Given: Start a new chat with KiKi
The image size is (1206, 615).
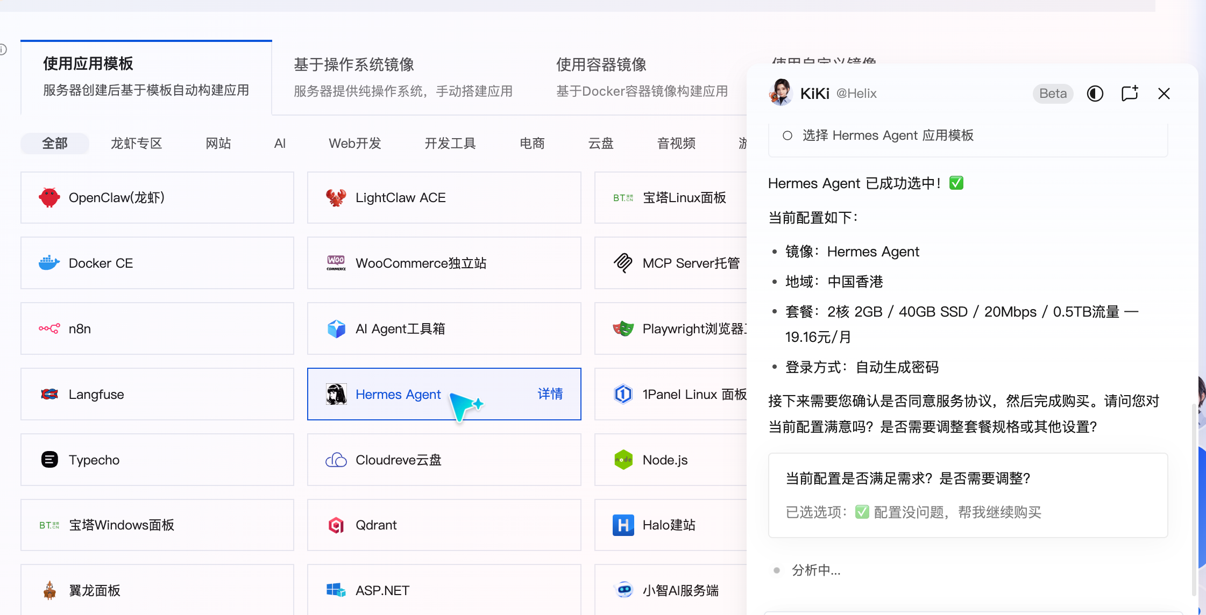Looking at the screenshot, I should click(1130, 93).
